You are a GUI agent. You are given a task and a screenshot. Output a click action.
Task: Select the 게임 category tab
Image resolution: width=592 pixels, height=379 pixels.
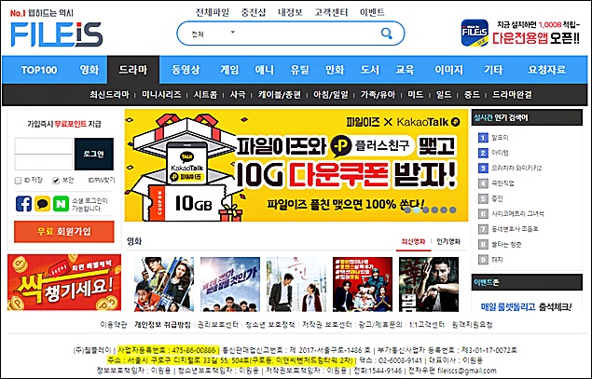pos(229,70)
